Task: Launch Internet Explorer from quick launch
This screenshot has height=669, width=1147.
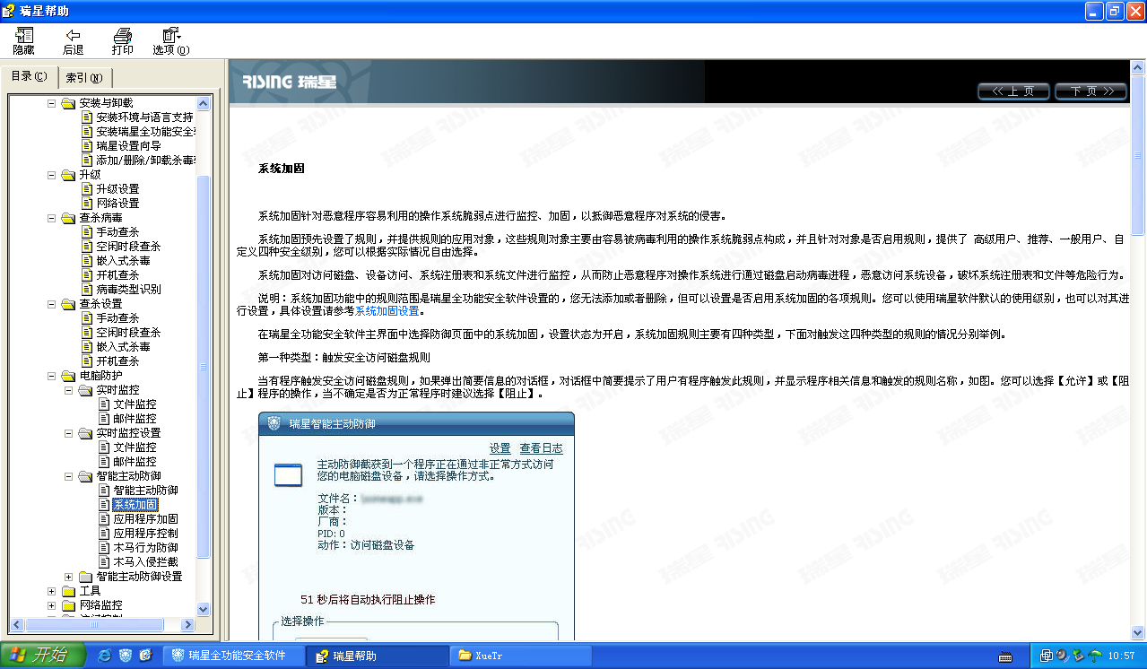Action: [x=104, y=656]
